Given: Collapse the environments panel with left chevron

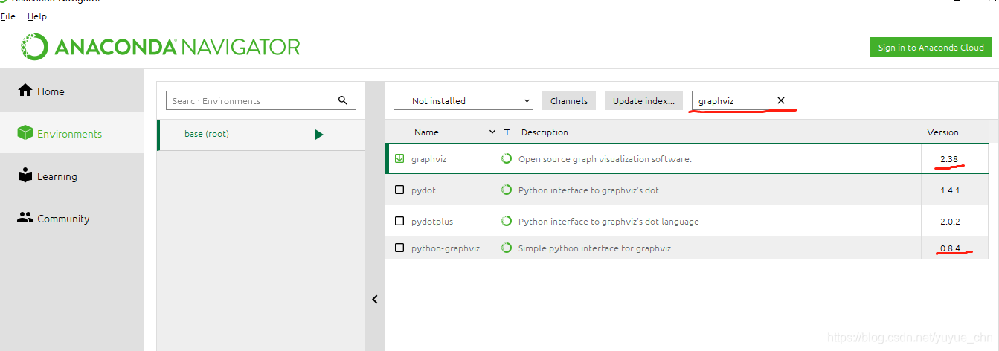Looking at the screenshot, I should [x=375, y=299].
